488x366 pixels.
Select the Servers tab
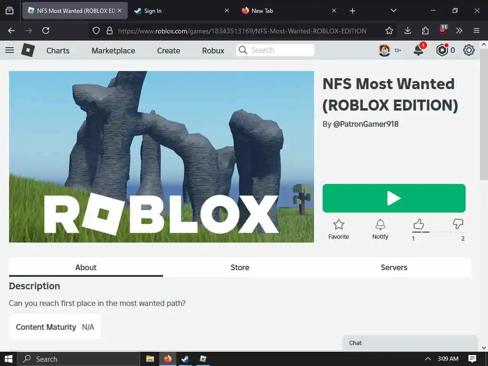click(x=394, y=267)
